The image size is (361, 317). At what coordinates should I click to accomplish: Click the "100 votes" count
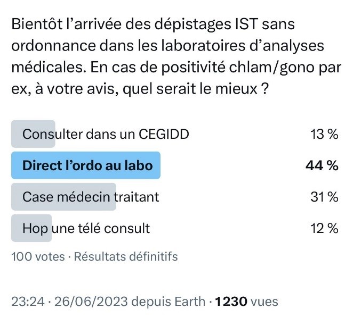[37, 256]
